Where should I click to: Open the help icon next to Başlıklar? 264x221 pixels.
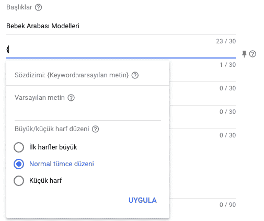click(x=38, y=7)
